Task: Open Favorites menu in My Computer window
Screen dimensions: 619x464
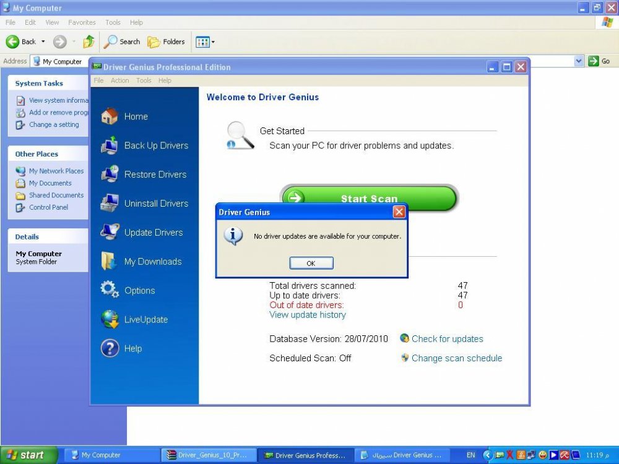Action: [82, 22]
